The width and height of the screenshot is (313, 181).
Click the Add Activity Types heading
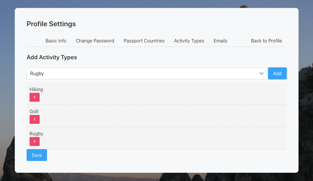click(52, 57)
